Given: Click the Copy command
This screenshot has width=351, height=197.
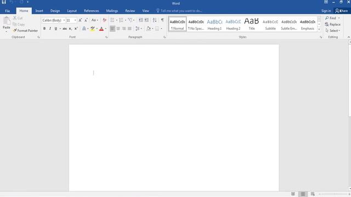Looking at the screenshot, I should coord(19,24).
